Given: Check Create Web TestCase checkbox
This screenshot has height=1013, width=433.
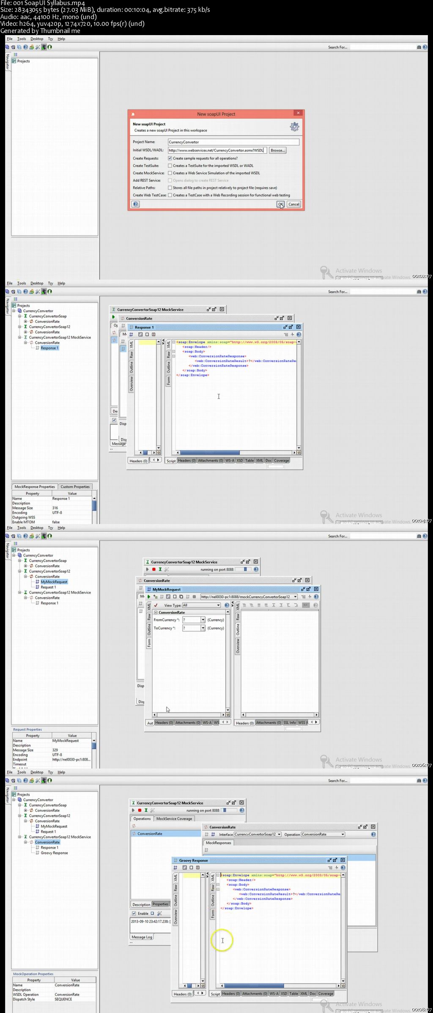Looking at the screenshot, I should coord(170,195).
